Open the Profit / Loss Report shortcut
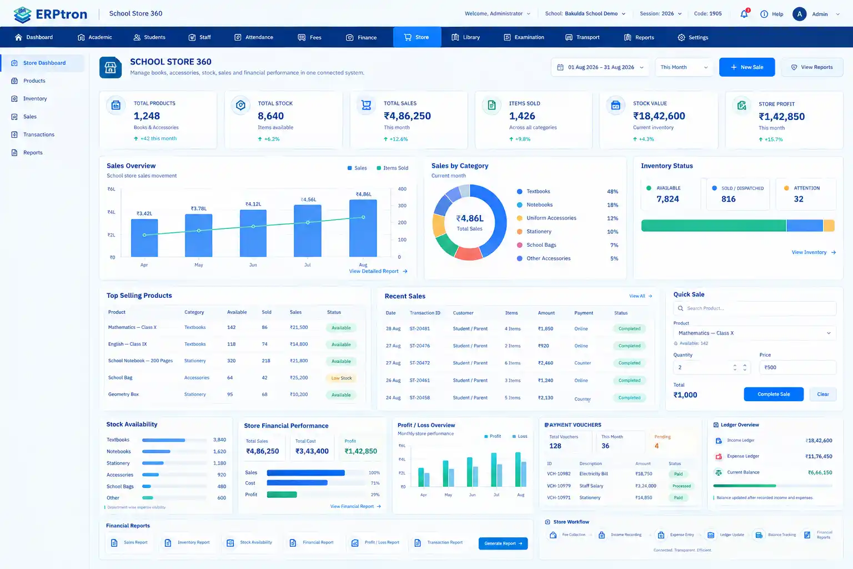This screenshot has height=569, width=853. (375, 543)
